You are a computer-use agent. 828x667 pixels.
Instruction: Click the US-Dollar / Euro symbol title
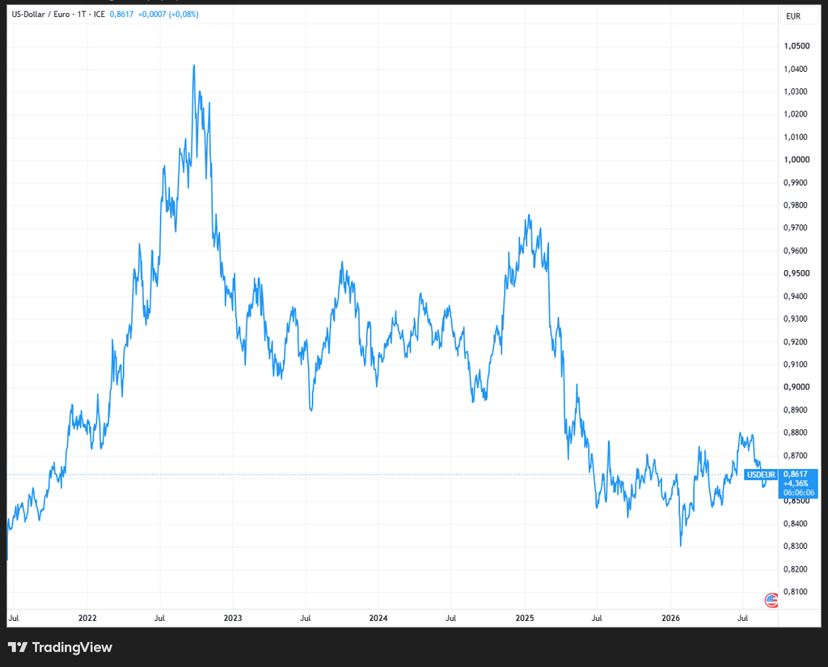pyautogui.click(x=40, y=15)
